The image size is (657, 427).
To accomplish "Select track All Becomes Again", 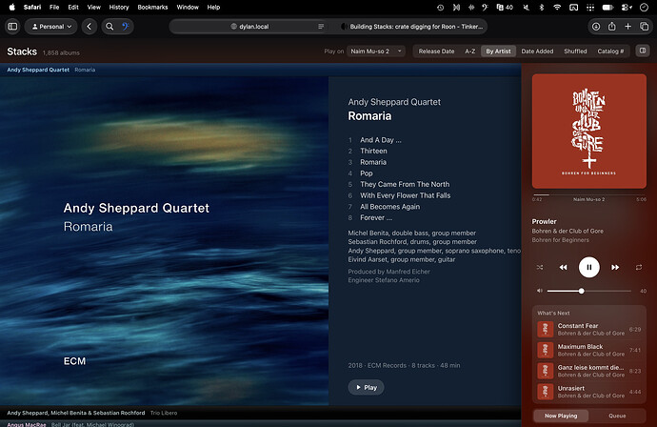I will click(389, 207).
